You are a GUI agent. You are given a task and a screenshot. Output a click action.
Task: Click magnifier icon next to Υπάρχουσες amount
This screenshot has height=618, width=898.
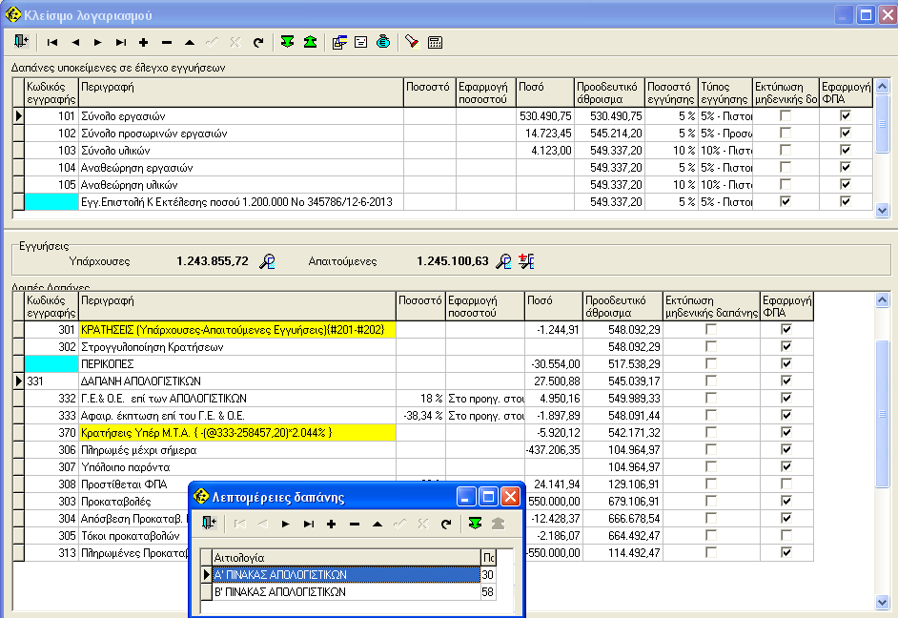[269, 261]
